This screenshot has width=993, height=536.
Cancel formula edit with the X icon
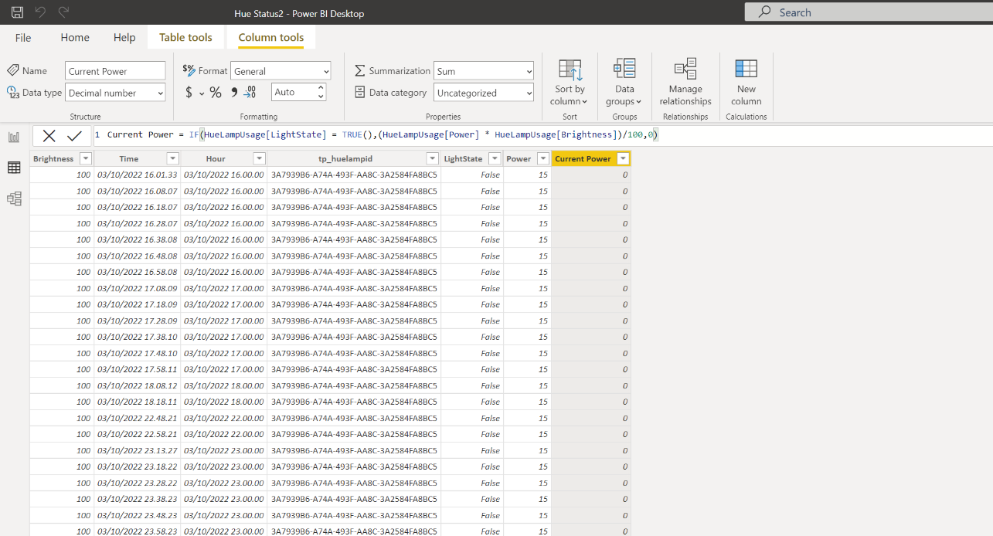[49, 136]
